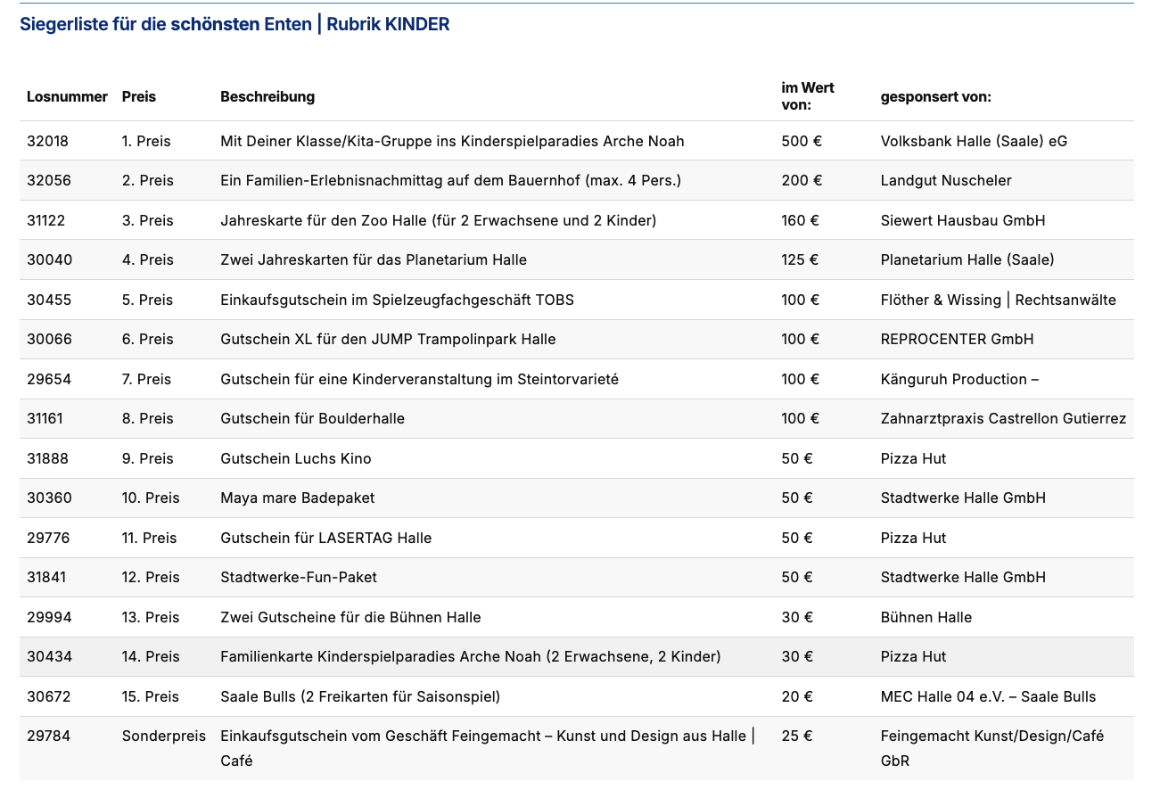Image resolution: width=1160 pixels, height=798 pixels.
Task: Click the Volksbank Halle (Saale) eG sponsor
Action: coord(974,141)
